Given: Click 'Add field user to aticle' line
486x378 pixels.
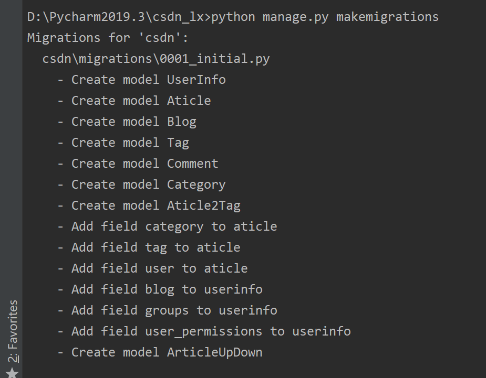Looking at the screenshot, I should (152, 268).
